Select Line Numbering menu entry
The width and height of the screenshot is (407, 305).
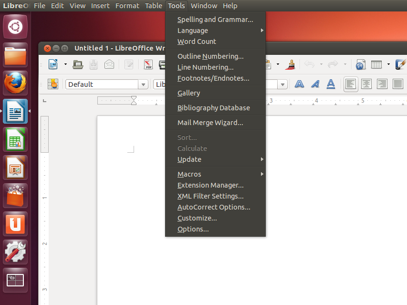216,67
